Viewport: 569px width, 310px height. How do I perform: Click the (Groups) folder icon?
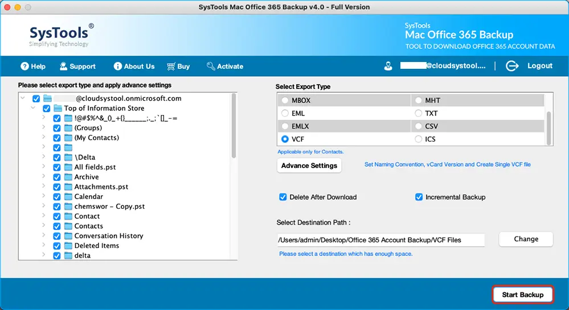point(68,127)
